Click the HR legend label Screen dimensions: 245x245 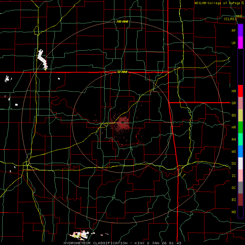click(234, 127)
